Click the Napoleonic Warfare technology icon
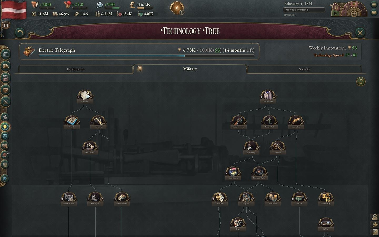The height and width of the screenshot is (237, 379). click(x=259, y=172)
